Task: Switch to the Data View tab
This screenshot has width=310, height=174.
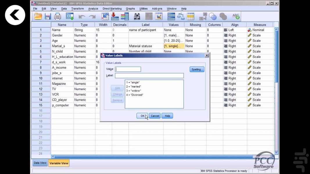Action: pos(40,163)
